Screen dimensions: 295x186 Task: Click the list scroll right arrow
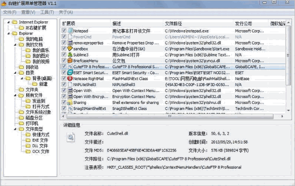point(282,116)
